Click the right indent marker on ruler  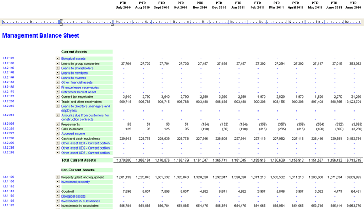(112, 24)
